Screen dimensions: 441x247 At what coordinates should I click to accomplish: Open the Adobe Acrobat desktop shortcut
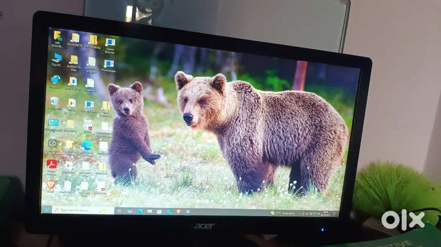click(52, 164)
